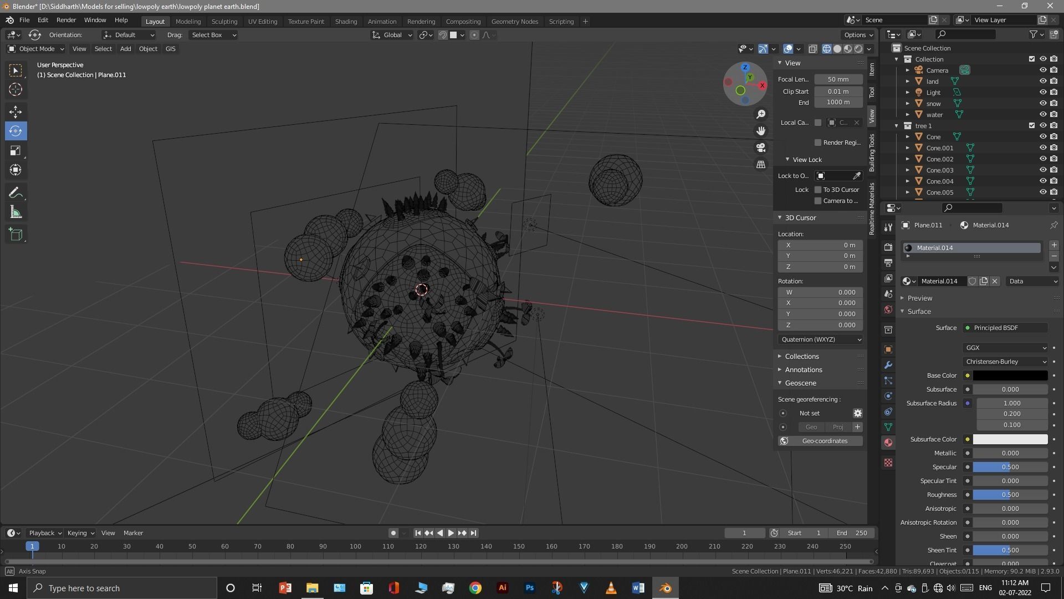Open the GGX distribution dropdown
The width and height of the screenshot is (1064, 599).
(1005, 348)
